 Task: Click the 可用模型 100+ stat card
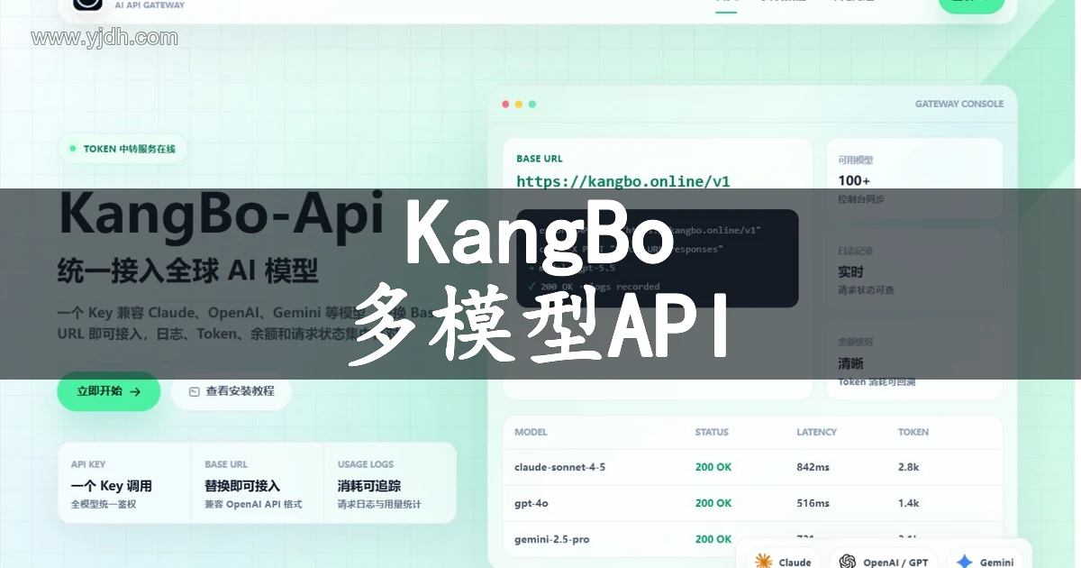pos(914,179)
